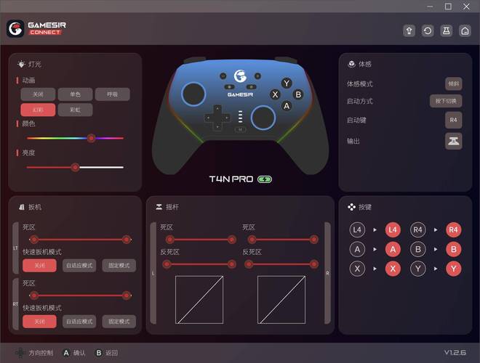Click right stick 死区 slider right handle
This screenshot has width=480, height=363.
[313, 240]
